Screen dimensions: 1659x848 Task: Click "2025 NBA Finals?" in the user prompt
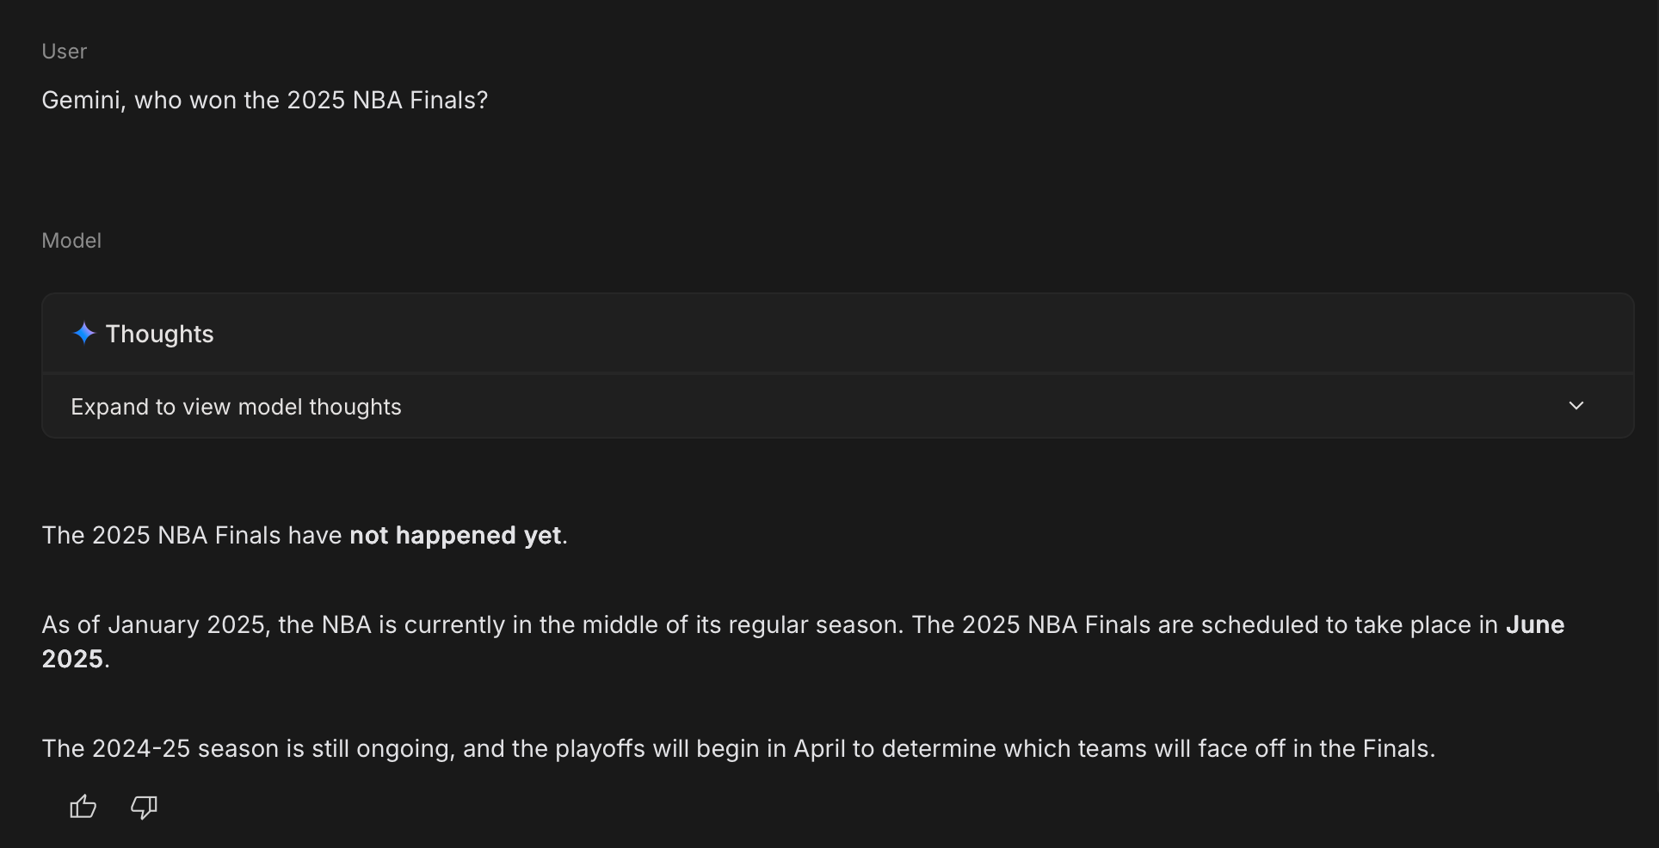(387, 101)
